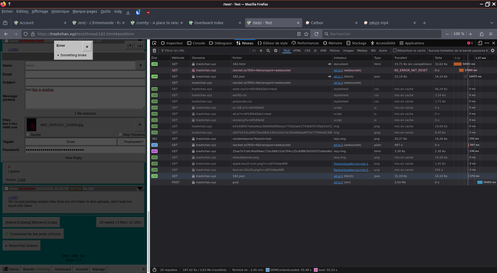Open the network search magnifier icon
Image resolution: width=497 pixels, height=273 pixels.
click(x=268, y=51)
